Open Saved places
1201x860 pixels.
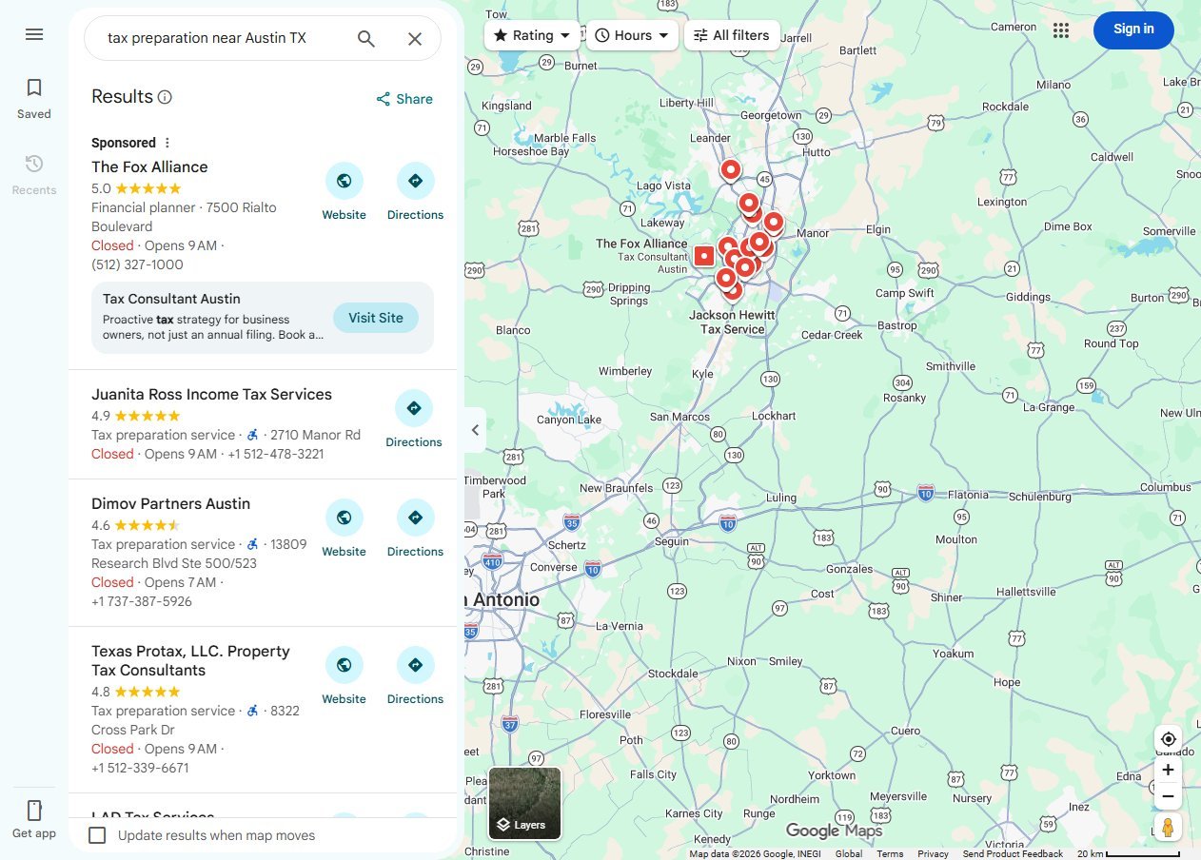34,99
